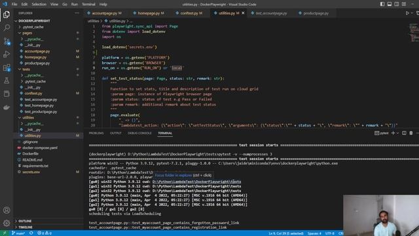
Task: Toggle secondary sidebar layout icon
Action: [397, 4]
